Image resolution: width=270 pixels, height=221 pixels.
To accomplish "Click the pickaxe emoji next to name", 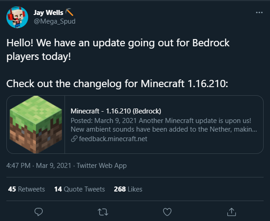I will coord(70,12).
